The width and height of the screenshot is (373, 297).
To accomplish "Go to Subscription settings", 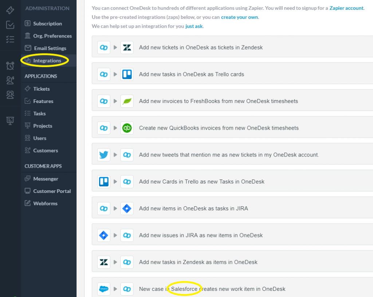I will tap(47, 24).
